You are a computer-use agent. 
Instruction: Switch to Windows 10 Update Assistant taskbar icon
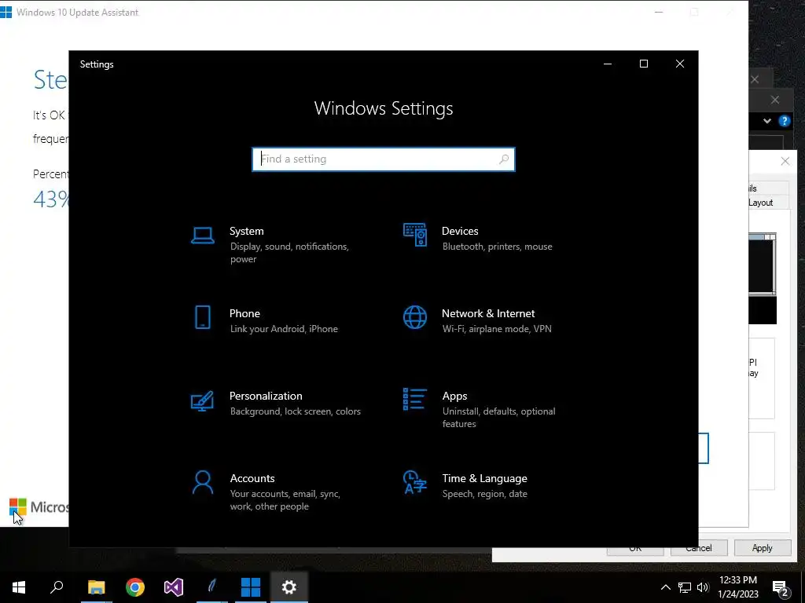(251, 587)
